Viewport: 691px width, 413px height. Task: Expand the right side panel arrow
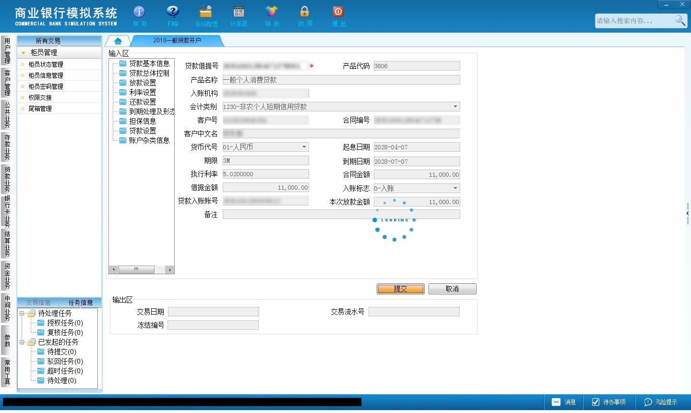pyautogui.click(x=688, y=213)
